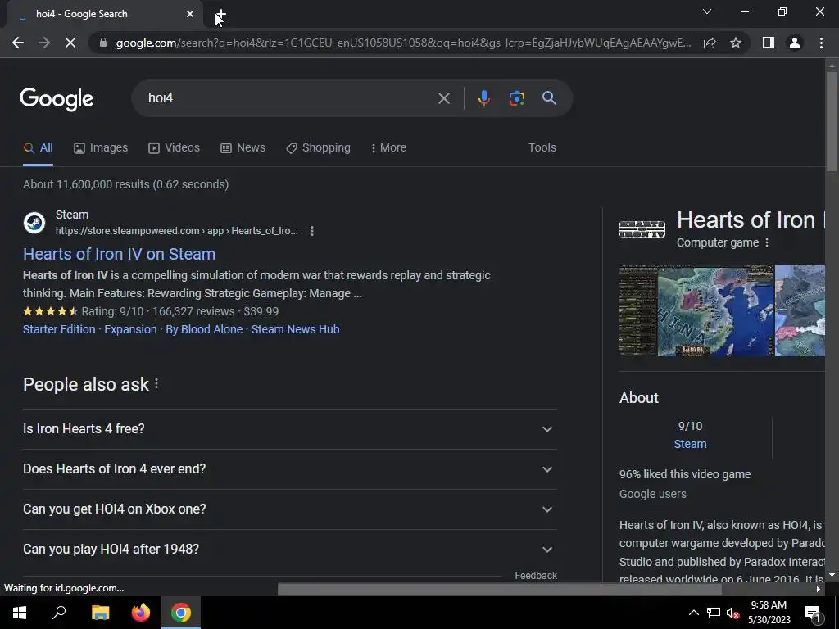The width and height of the screenshot is (839, 629).
Task: Click the Hearts of Iron IV logo in the knowledge panel
Action: pyautogui.click(x=642, y=229)
